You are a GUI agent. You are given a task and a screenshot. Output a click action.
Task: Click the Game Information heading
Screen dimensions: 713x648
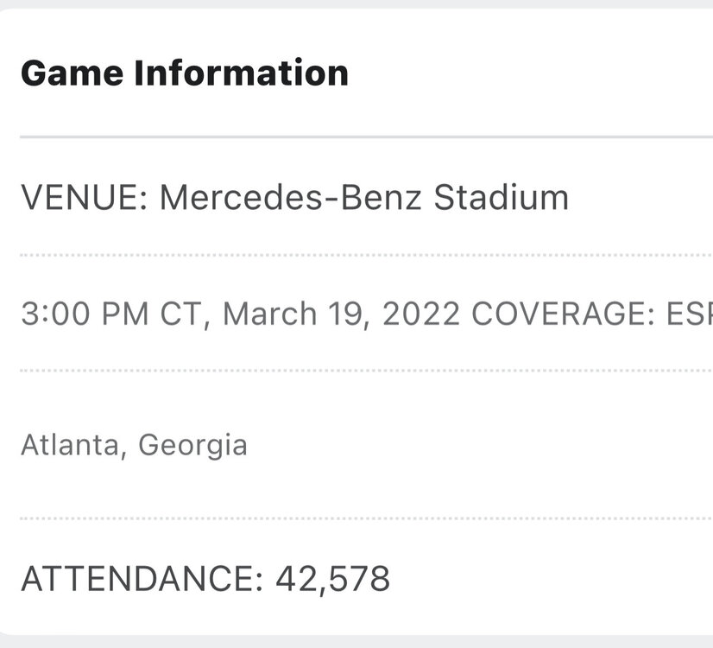[x=184, y=73]
